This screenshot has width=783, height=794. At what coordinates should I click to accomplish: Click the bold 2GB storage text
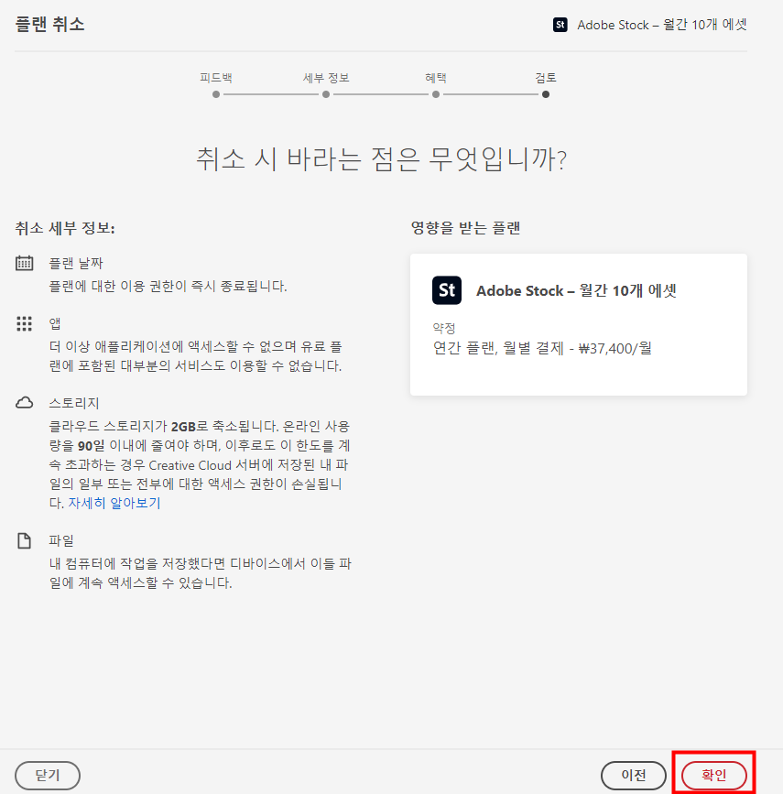(x=183, y=427)
